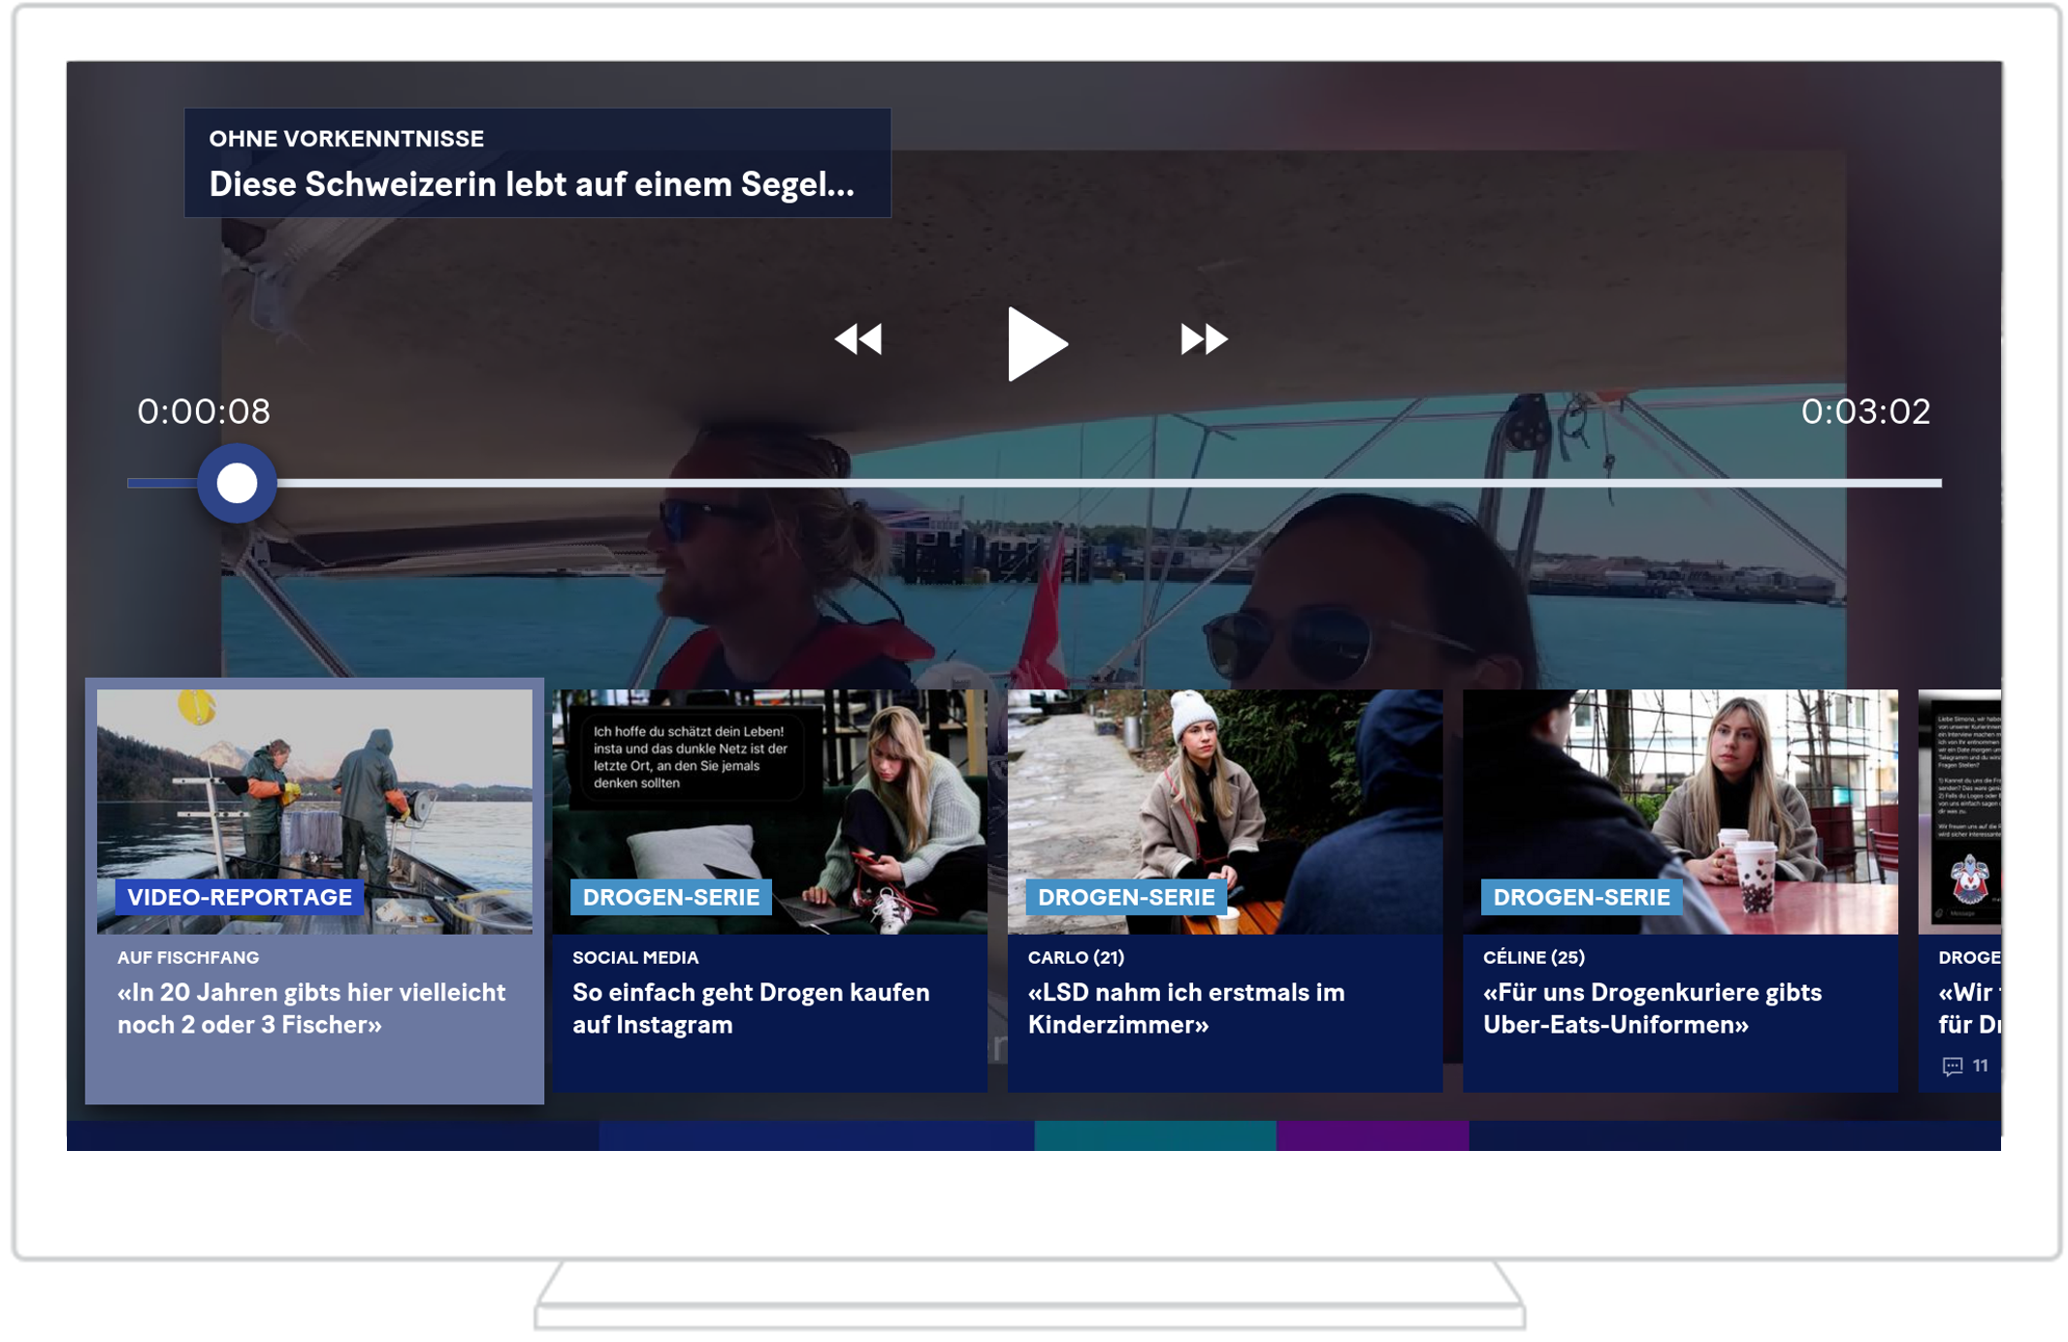Click the comment bubble icon showing 11
Image resolution: width=2068 pixels, height=1342 pixels.
[x=1952, y=1067]
